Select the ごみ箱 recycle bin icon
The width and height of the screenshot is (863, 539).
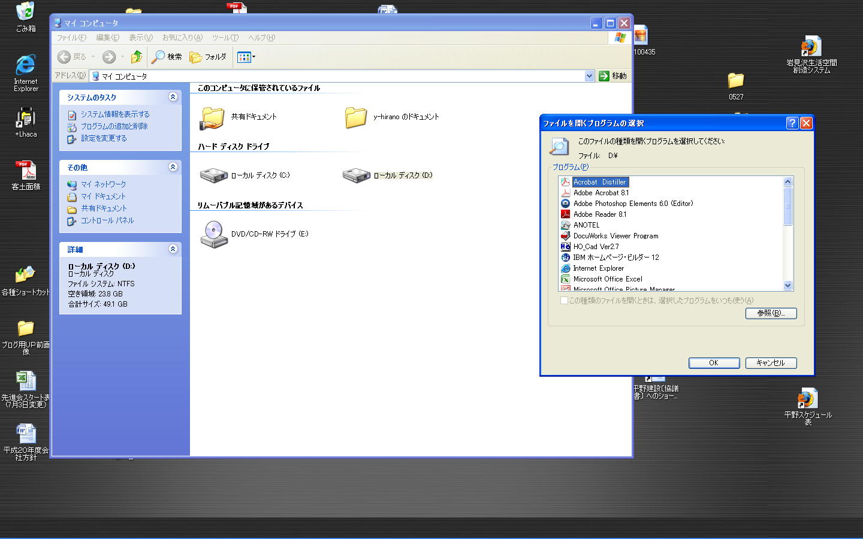pyautogui.click(x=26, y=12)
